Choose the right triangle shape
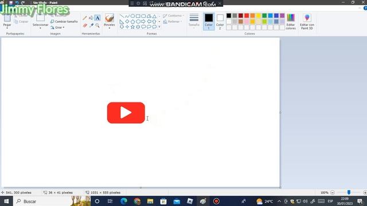This screenshot has height=206, width=367. (x=122, y=22)
